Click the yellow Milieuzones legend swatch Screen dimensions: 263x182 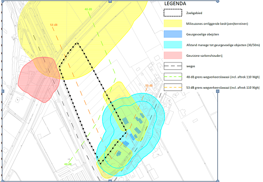173,23
